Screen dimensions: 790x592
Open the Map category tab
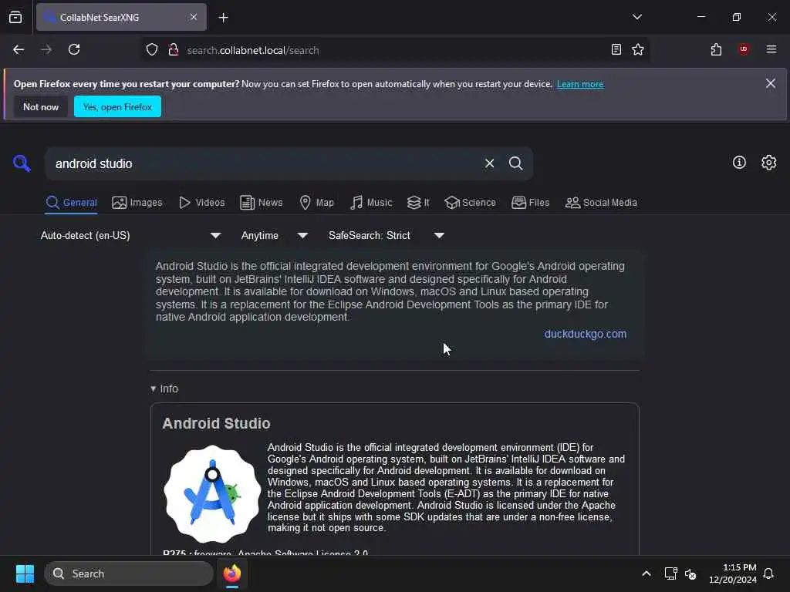point(316,203)
